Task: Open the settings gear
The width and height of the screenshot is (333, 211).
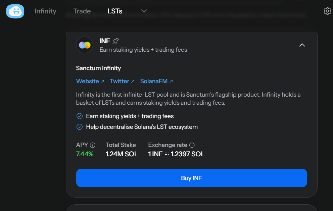Action: tap(327, 11)
